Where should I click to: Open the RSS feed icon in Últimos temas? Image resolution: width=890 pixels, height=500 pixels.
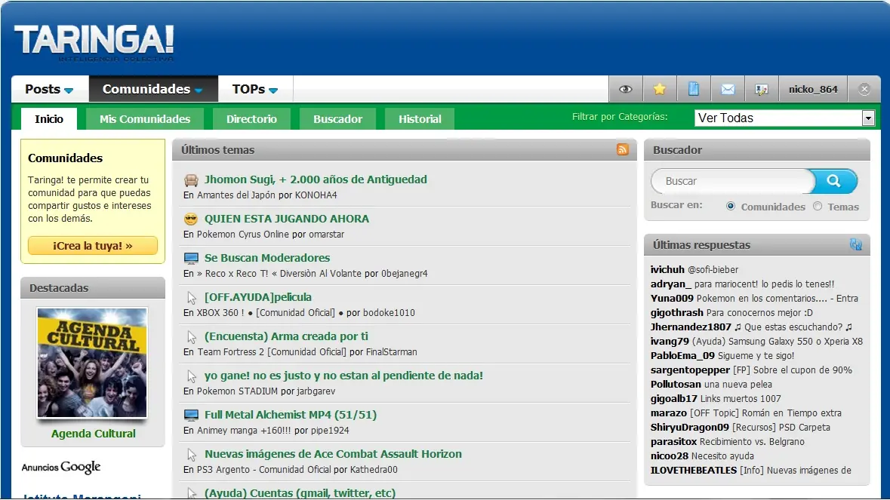click(623, 149)
